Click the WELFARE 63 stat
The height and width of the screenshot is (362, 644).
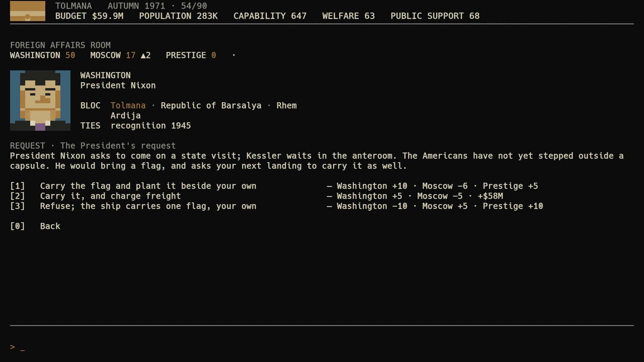tap(348, 16)
